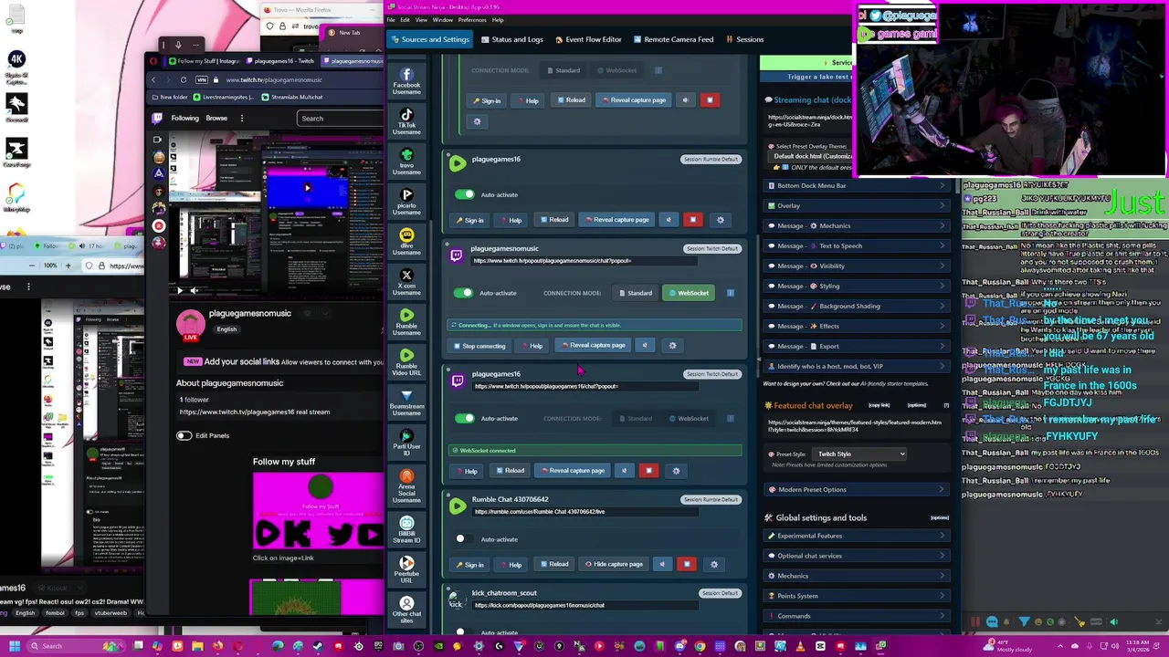The image size is (1169, 657).
Task: Toggle Auto-activate for plaguegames16 Rumble source
Action: (465, 194)
